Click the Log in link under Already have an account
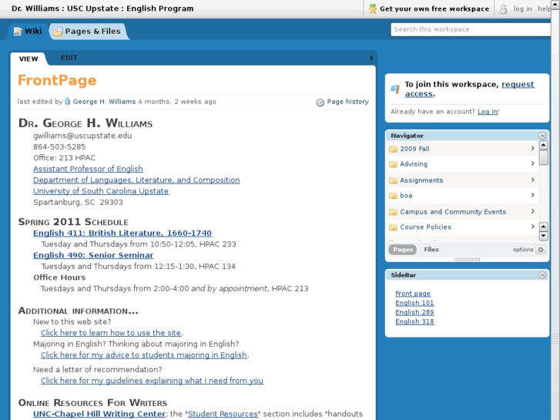This screenshot has width=560, height=420. (488, 112)
